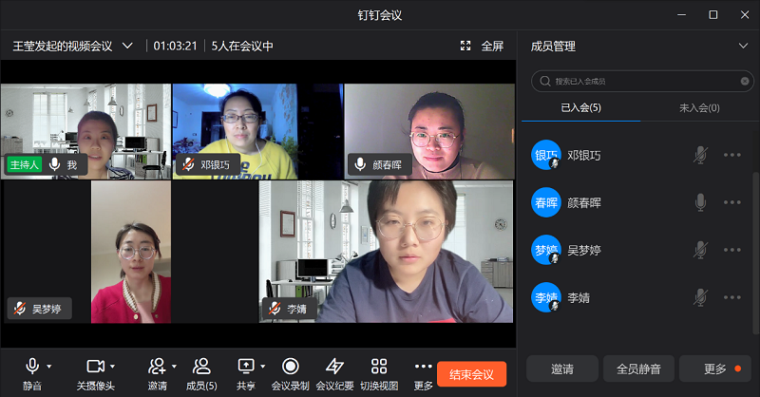760x397 pixels.
Task: Open the camera options dropdown arrow
Action: (112, 366)
